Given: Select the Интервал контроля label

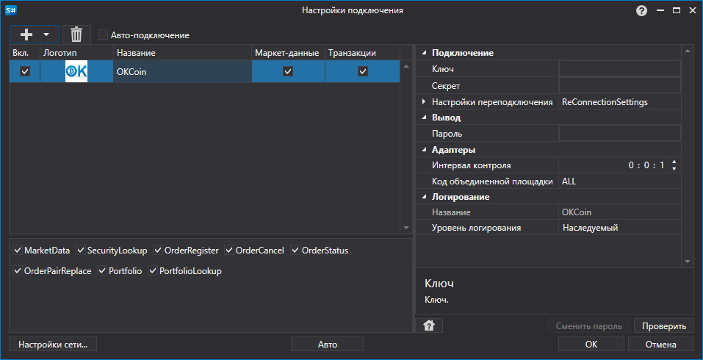Looking at the screenshot, I should (x=471, y=165).
